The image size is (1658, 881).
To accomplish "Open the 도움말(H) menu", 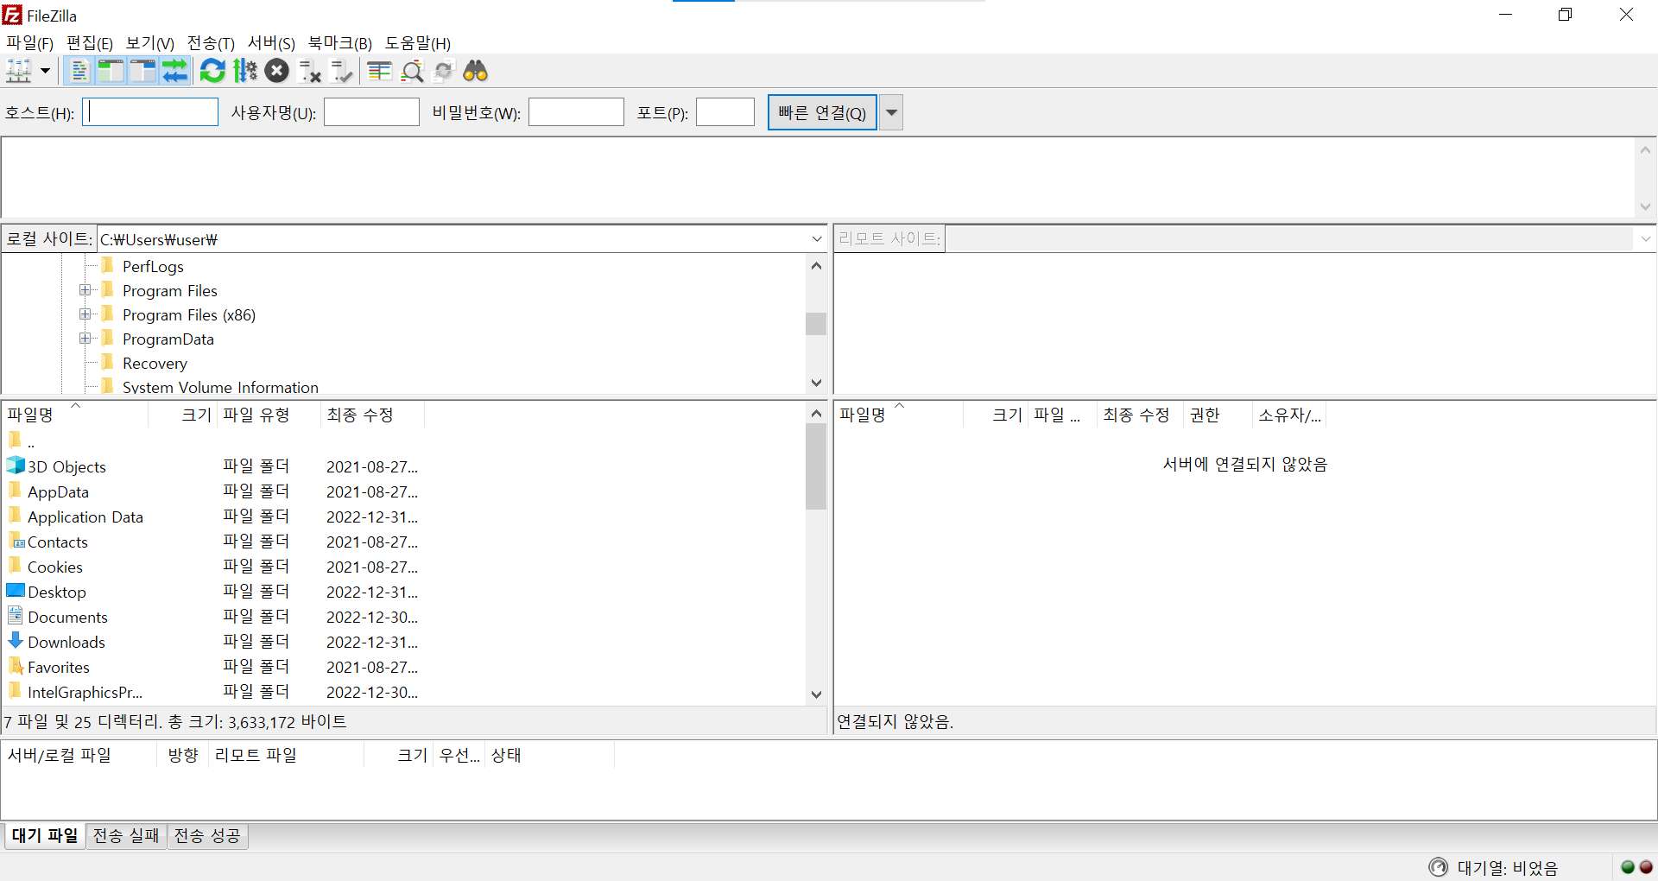I will 418,43.
